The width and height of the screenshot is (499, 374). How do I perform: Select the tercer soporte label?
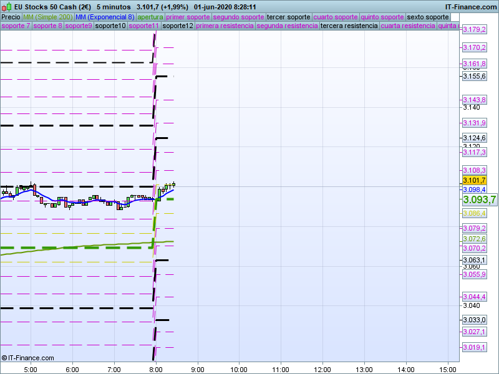point(289,17)
